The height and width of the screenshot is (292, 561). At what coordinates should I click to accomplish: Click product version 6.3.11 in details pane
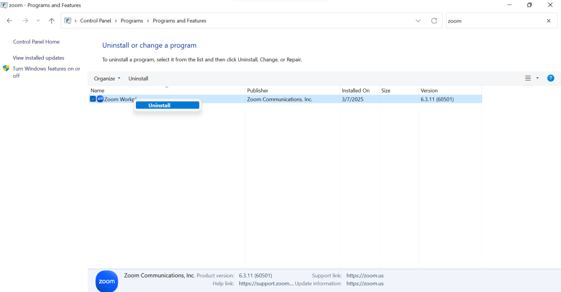click(255, 276)
